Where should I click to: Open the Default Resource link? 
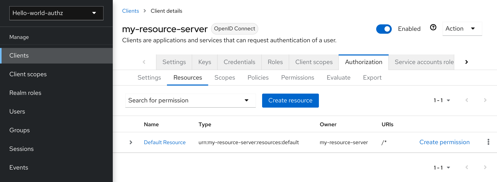(165, 142)
